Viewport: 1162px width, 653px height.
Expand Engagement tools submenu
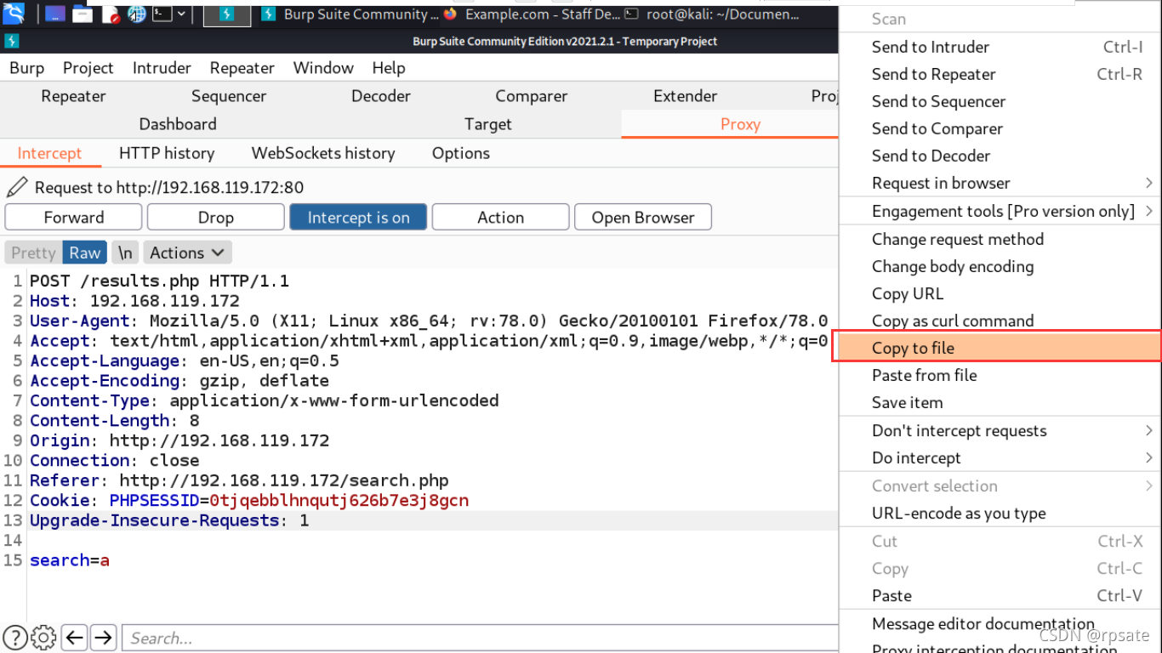pyautogui.click(x=1000, y=211)
